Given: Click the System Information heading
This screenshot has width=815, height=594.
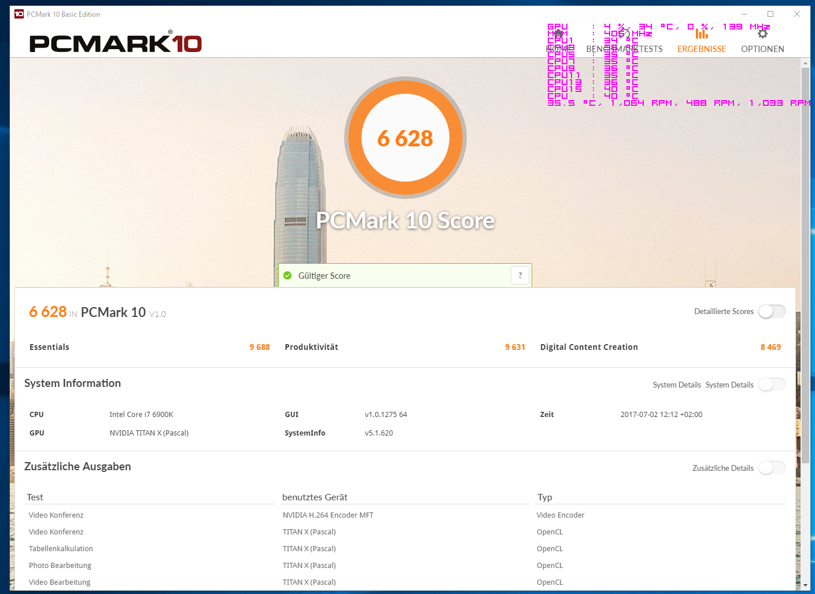Looking at the screenshot, I should tap(72, 383).
